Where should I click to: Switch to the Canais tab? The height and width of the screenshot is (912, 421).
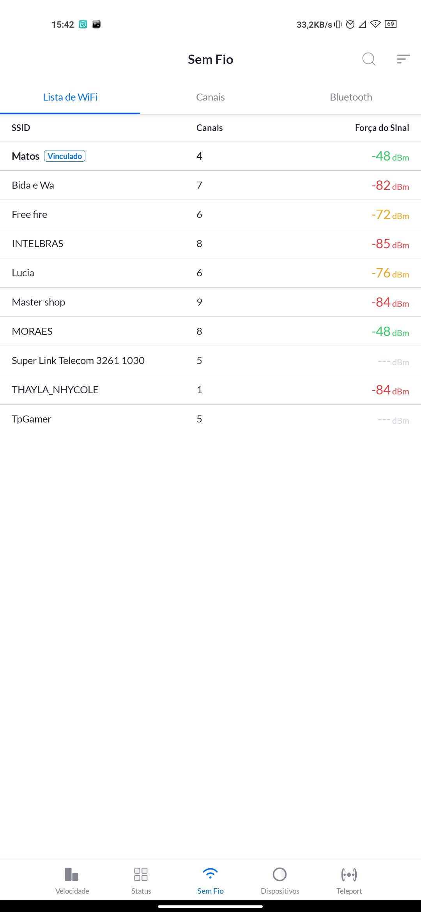[x=210, y=97]
